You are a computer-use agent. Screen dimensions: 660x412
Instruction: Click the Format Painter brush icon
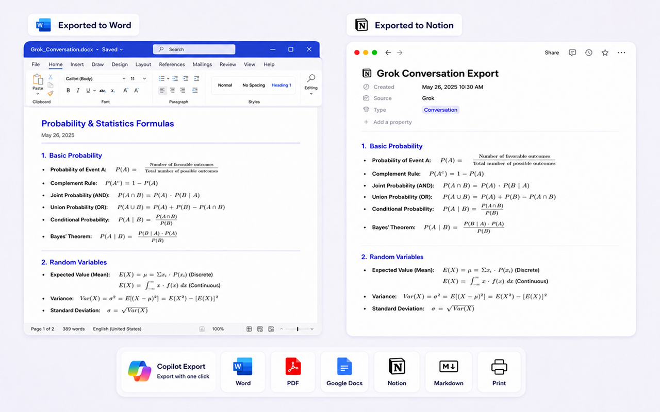click(51, 93)
